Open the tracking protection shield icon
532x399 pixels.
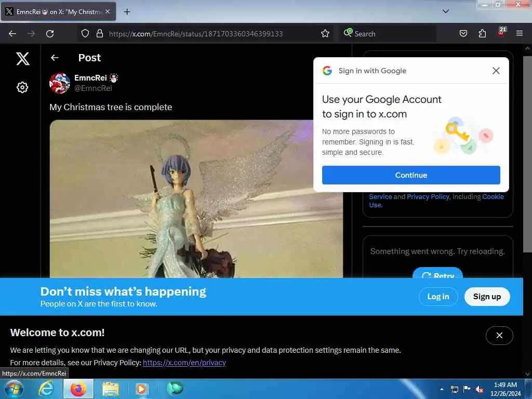[x=85, y=33]
